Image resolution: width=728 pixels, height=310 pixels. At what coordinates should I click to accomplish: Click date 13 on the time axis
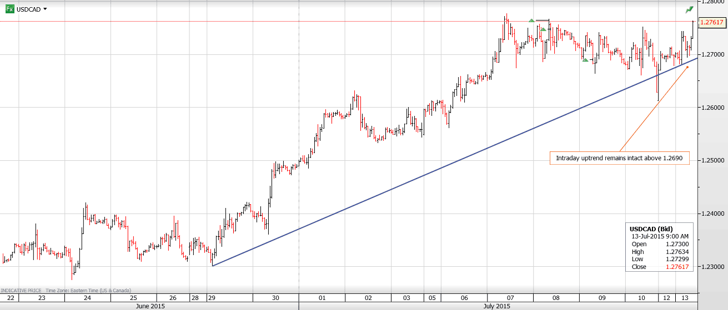click(687, 298)
